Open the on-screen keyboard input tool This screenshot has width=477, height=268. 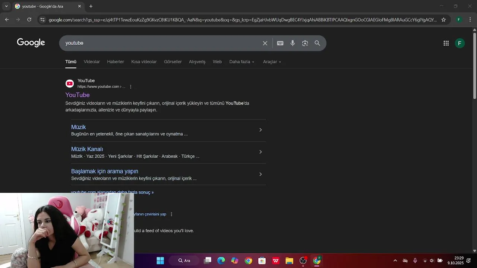coord(280,43)
